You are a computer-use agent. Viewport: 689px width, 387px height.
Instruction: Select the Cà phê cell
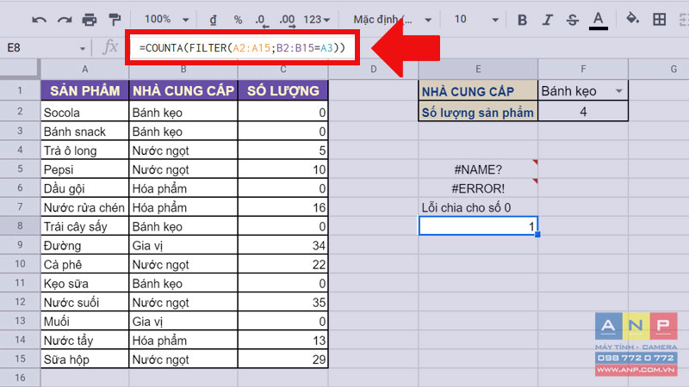[84, 264]
